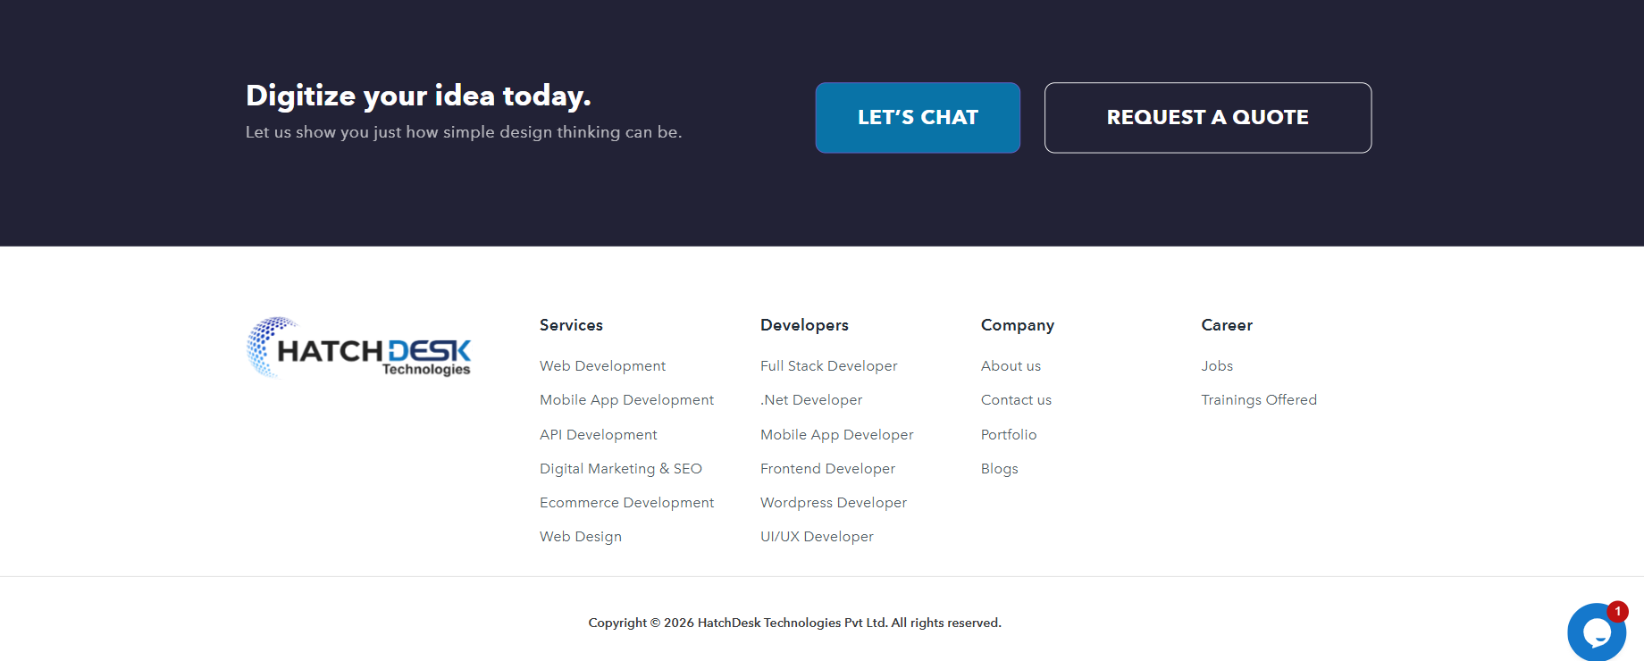This screenshot has height=661, width=1644.
Task: Go to API Development page
Action: tap(598, 435)
